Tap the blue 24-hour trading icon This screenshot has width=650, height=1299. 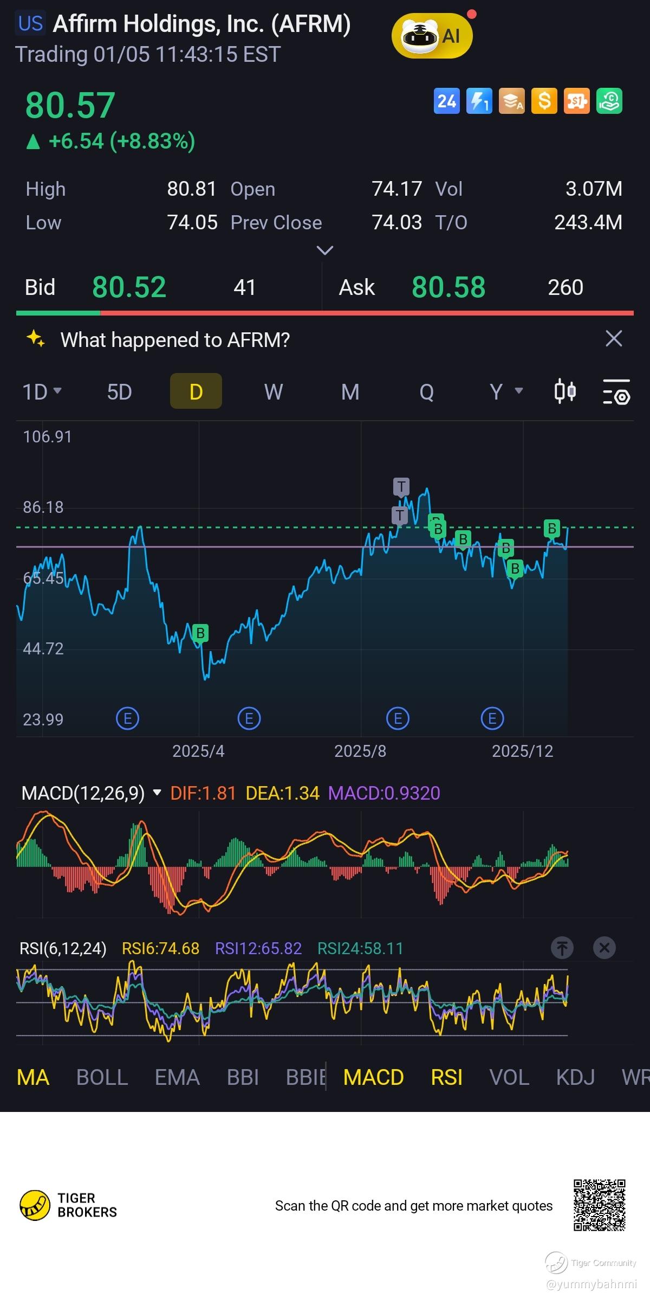[446, 101]
